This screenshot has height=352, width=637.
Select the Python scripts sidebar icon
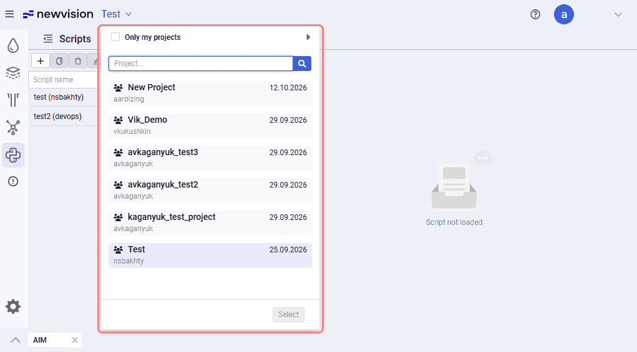pyautogui.click(x=13, y=155)
